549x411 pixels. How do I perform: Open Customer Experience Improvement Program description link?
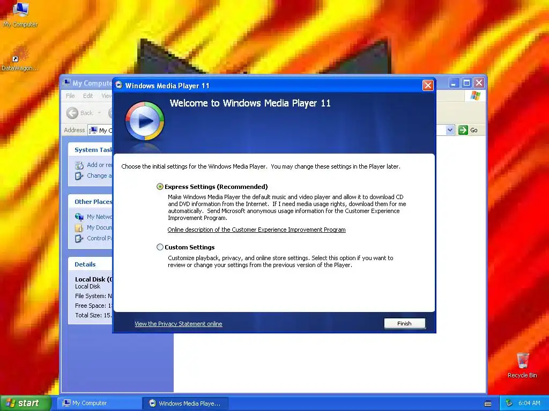[256, 230]
